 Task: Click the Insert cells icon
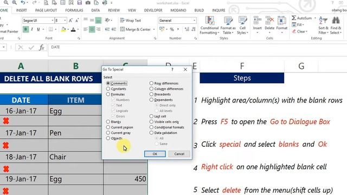(257, 21)
